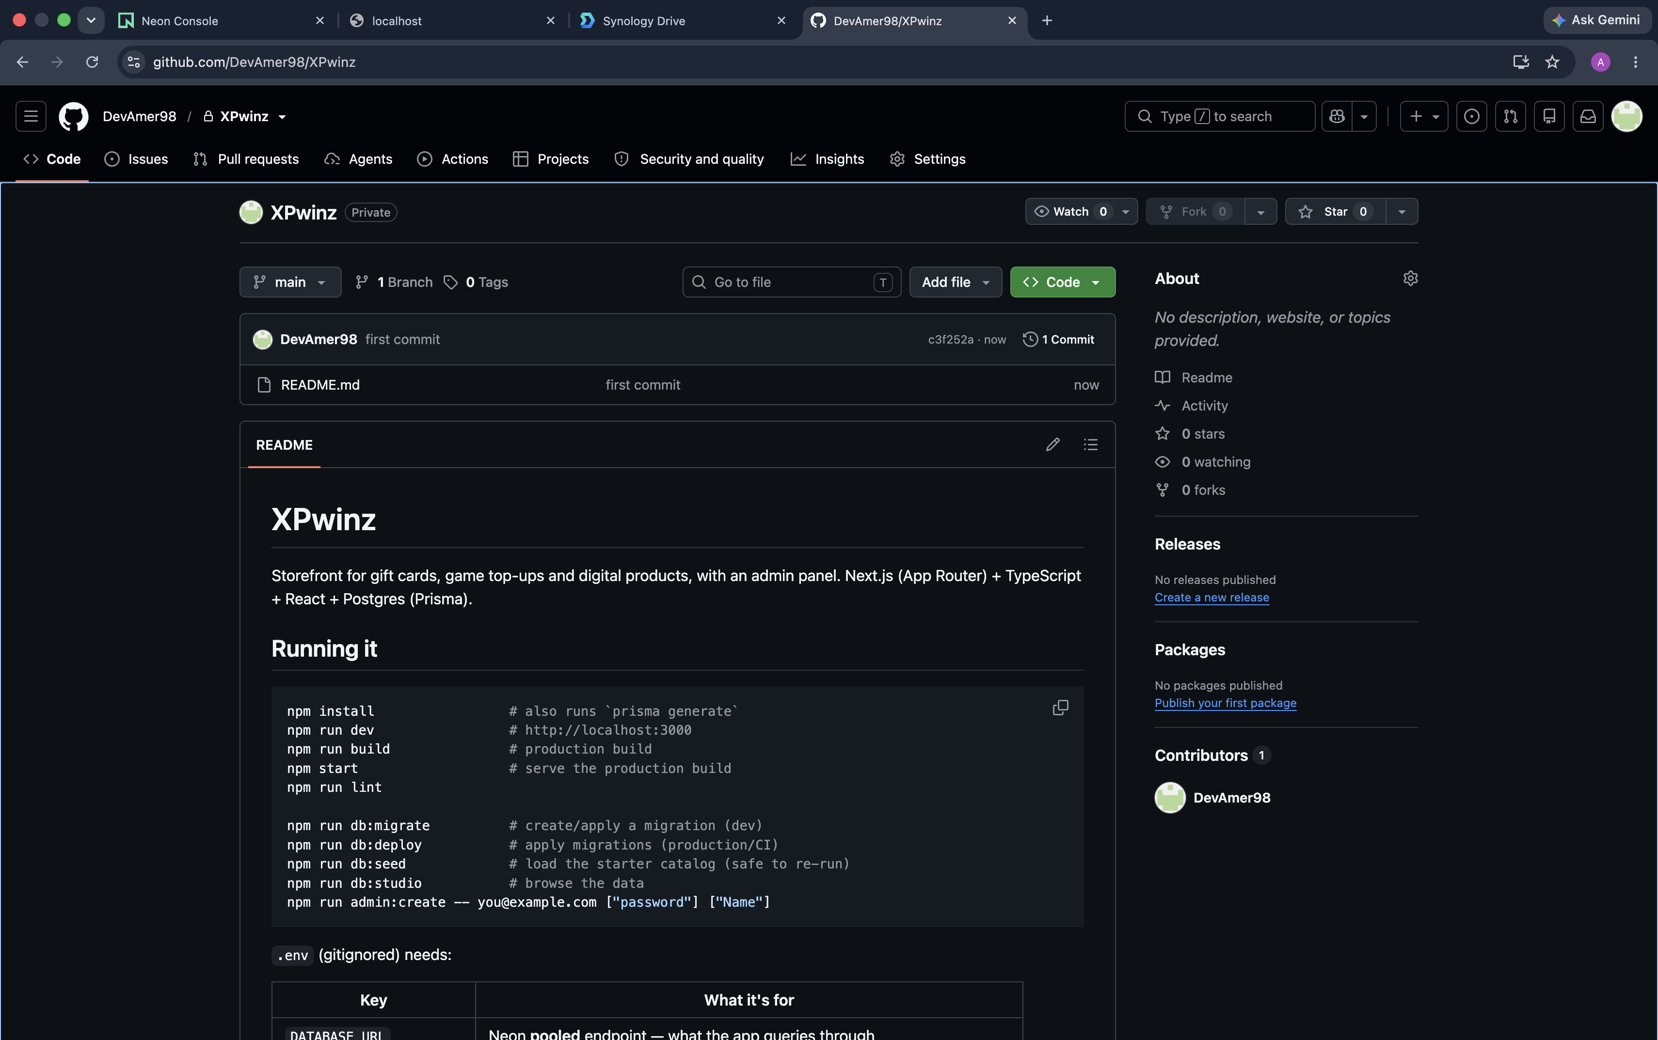Star the XPwinz repository
The height and width of the screenshot is (1040, 1658).
click(x=1335, y=211)
